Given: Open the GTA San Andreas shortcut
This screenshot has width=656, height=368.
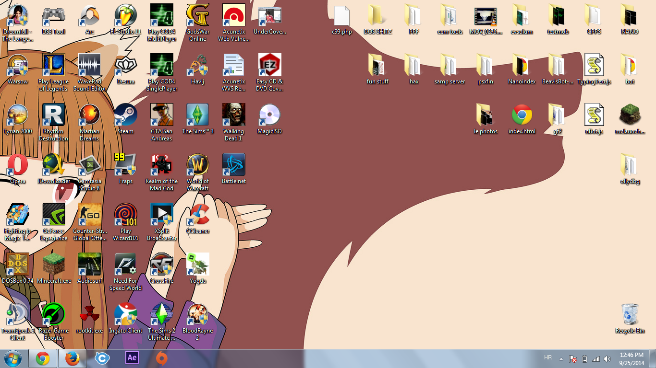Looking at the screenshot, I should coord(162,123).
